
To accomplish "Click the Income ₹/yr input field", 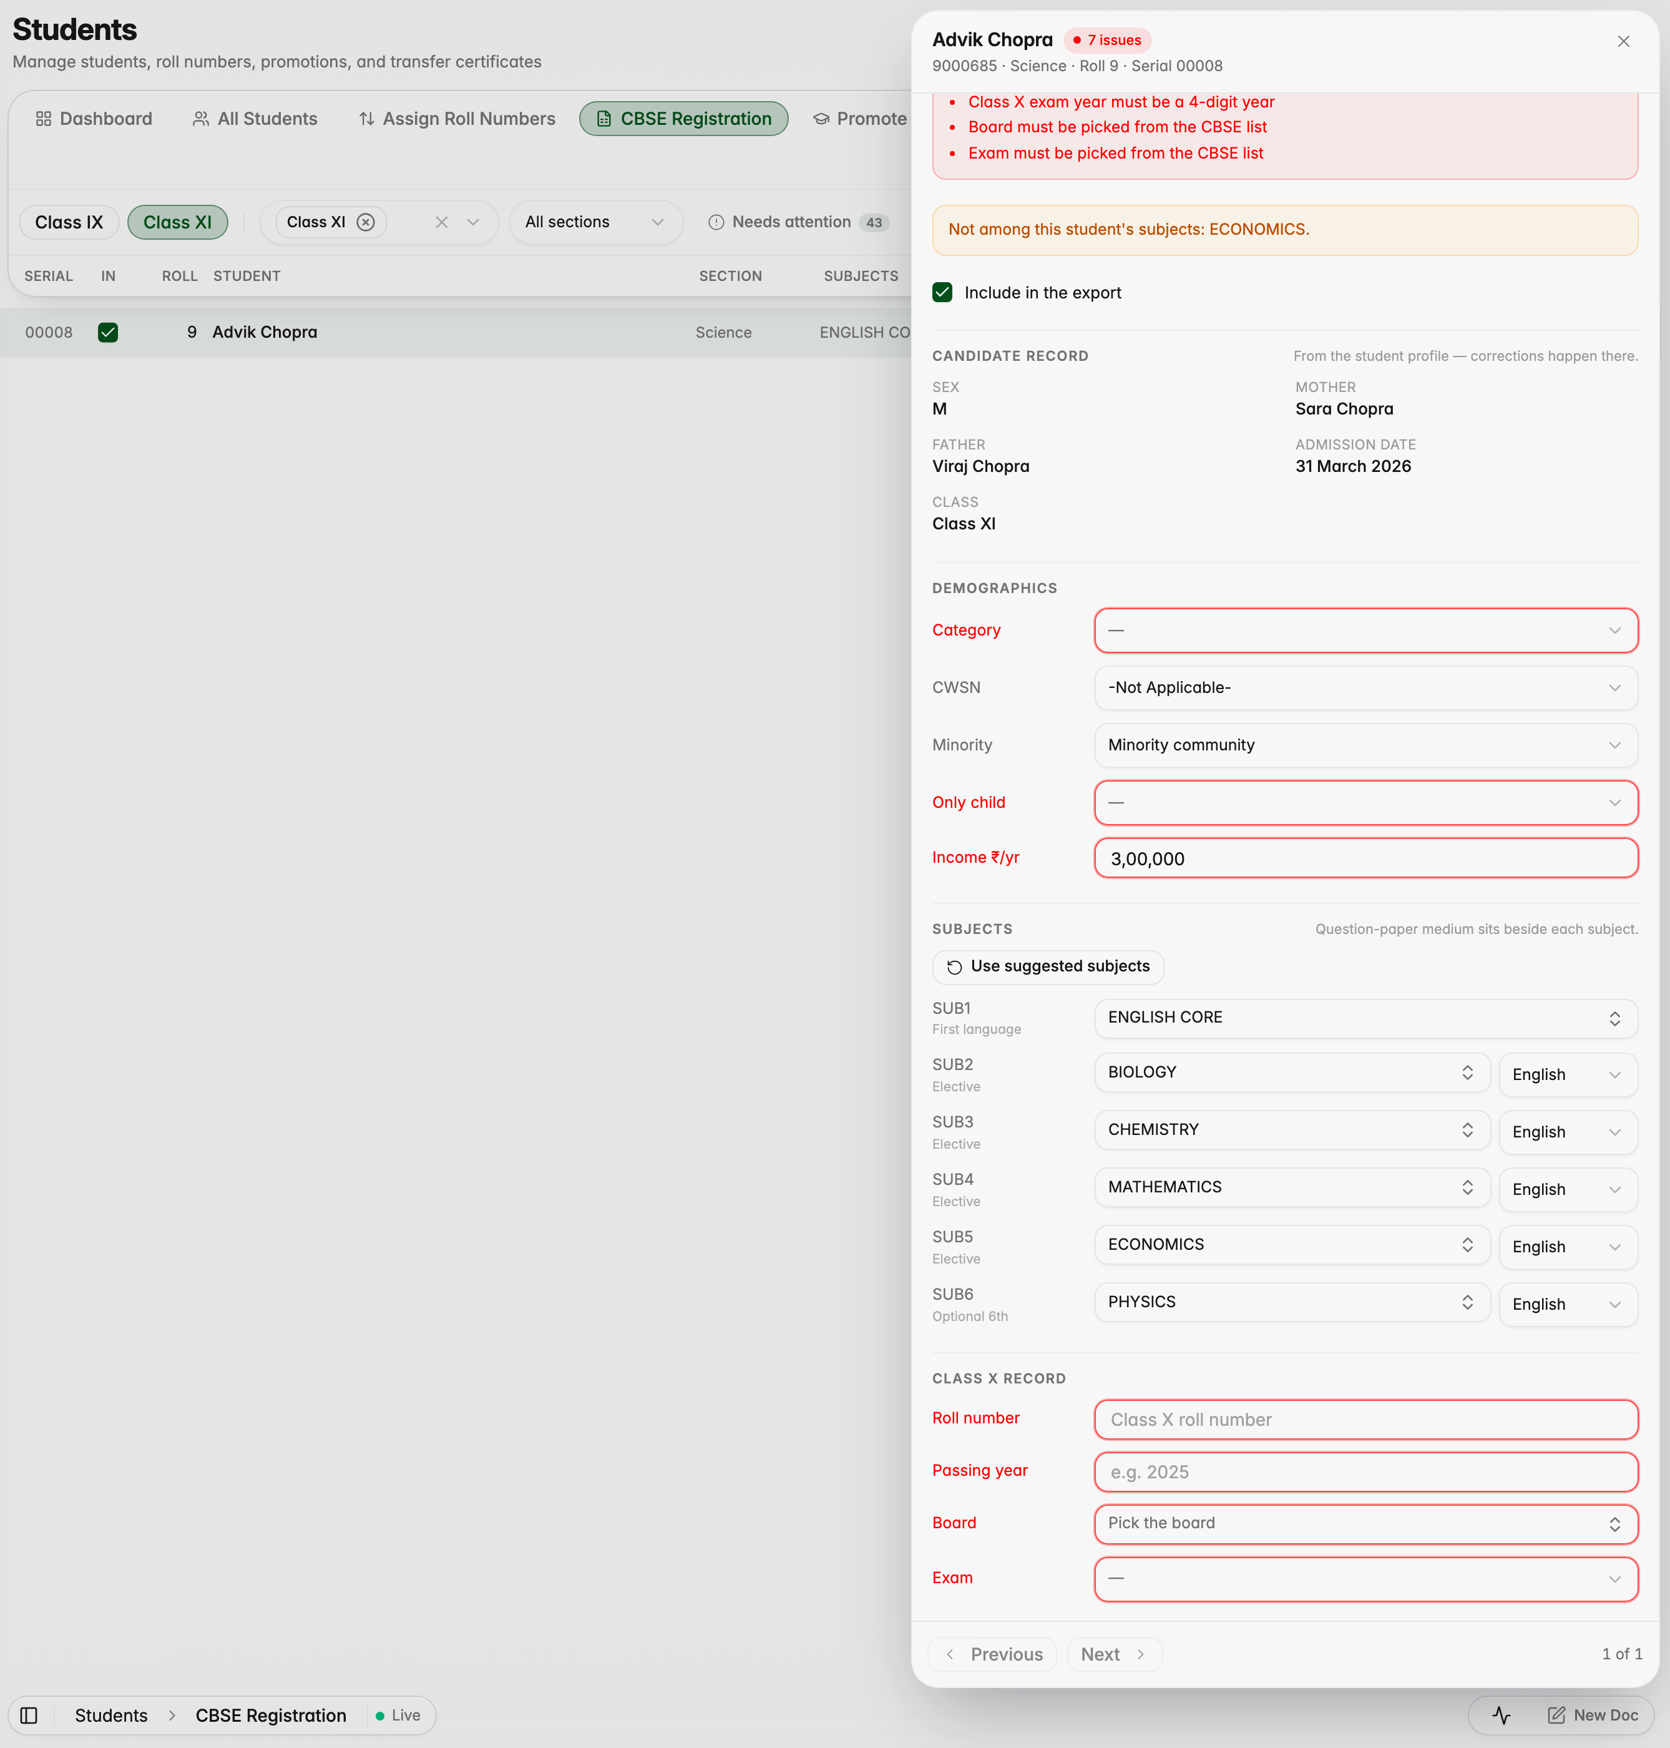I will pos(1365,858).
